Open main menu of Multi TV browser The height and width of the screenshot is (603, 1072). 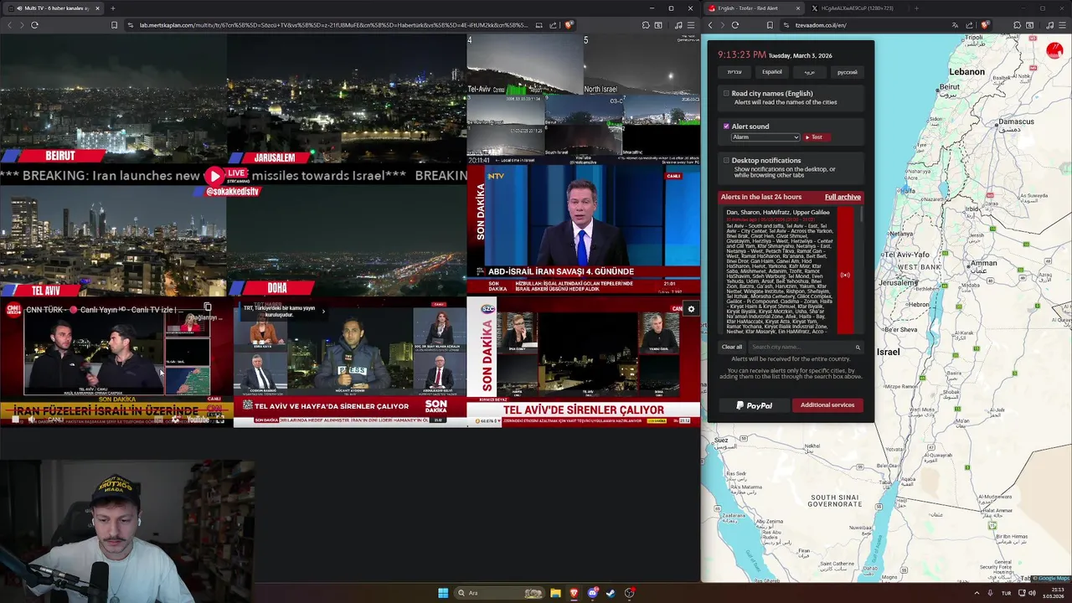(x=690, y=25)
